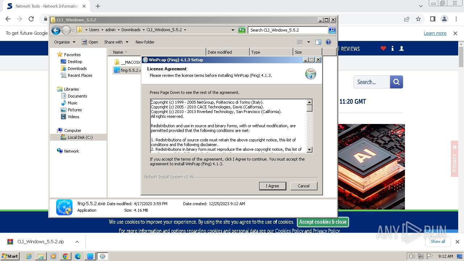Click the info i icon on the website
The image size is (464, 261).
pos(393,49)
